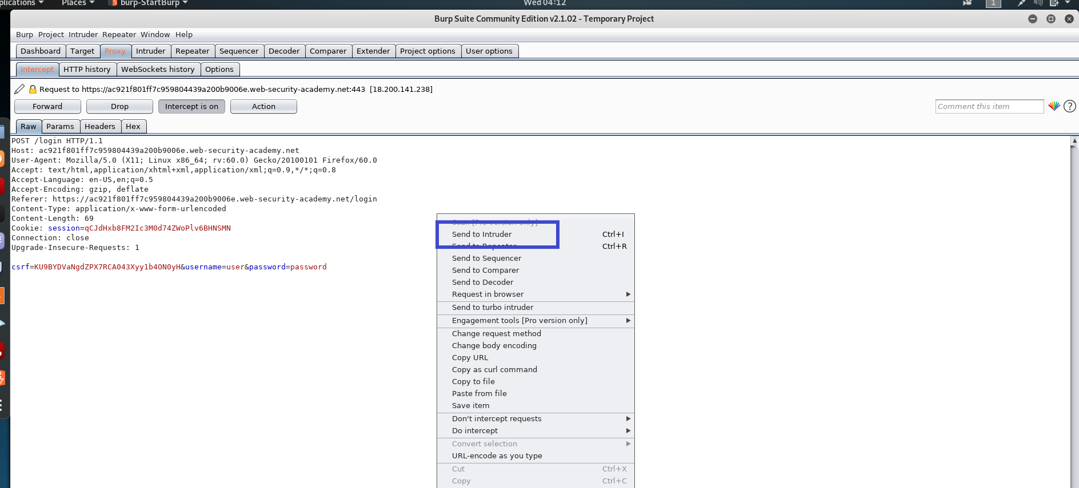Choose Send to Comparer
Viewport: 1079px width, 488px height.
pyautogui.click(x=535, y=271)
